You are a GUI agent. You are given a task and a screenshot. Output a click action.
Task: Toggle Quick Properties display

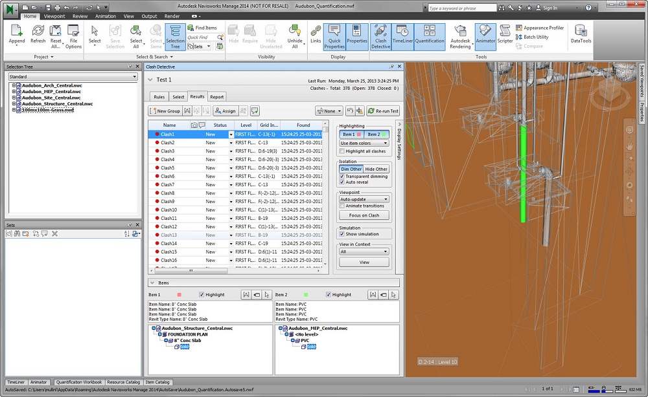334,37
